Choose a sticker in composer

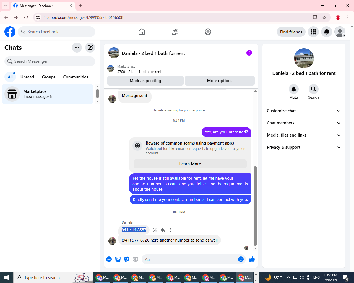127,259
